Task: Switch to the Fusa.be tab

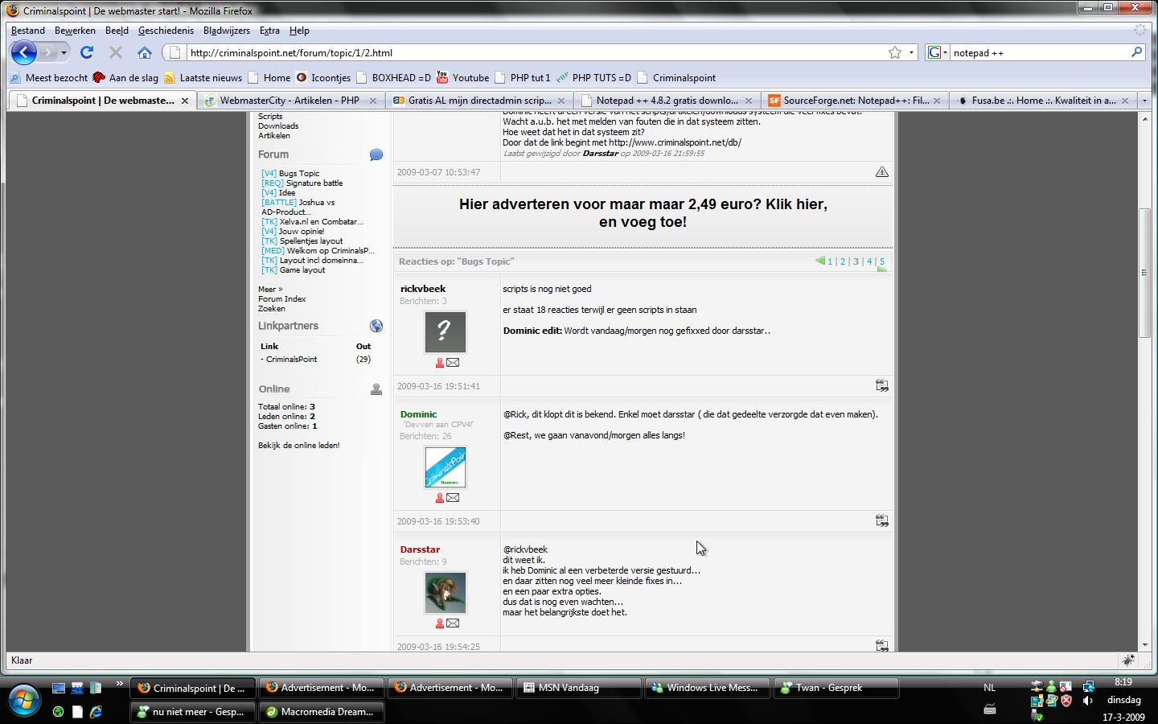Action: 1043,101
